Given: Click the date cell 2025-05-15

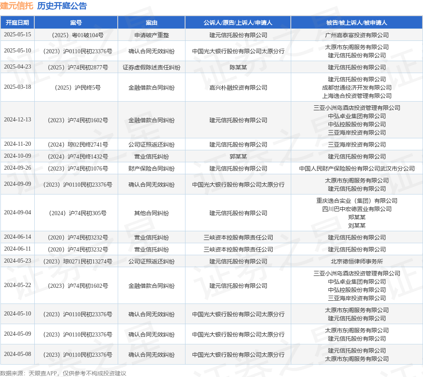Looking at the screenshot, I should tap(17, 35).
